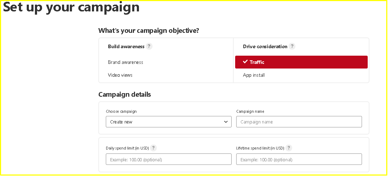Viewport: 388px width, 177px height.
Task: Click the Choose campaign field label
Action: (121, 112)
